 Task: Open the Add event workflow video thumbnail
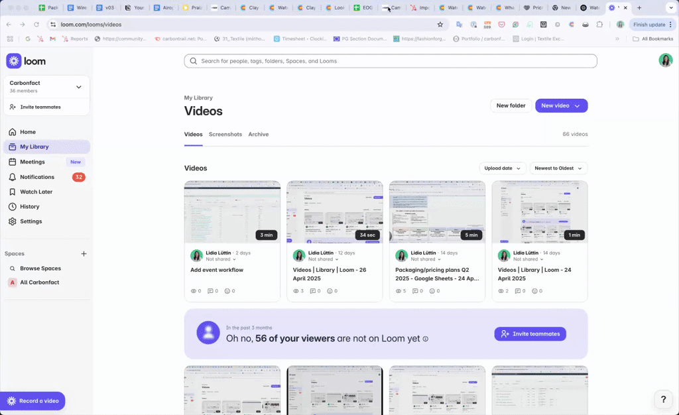point(232,211)
